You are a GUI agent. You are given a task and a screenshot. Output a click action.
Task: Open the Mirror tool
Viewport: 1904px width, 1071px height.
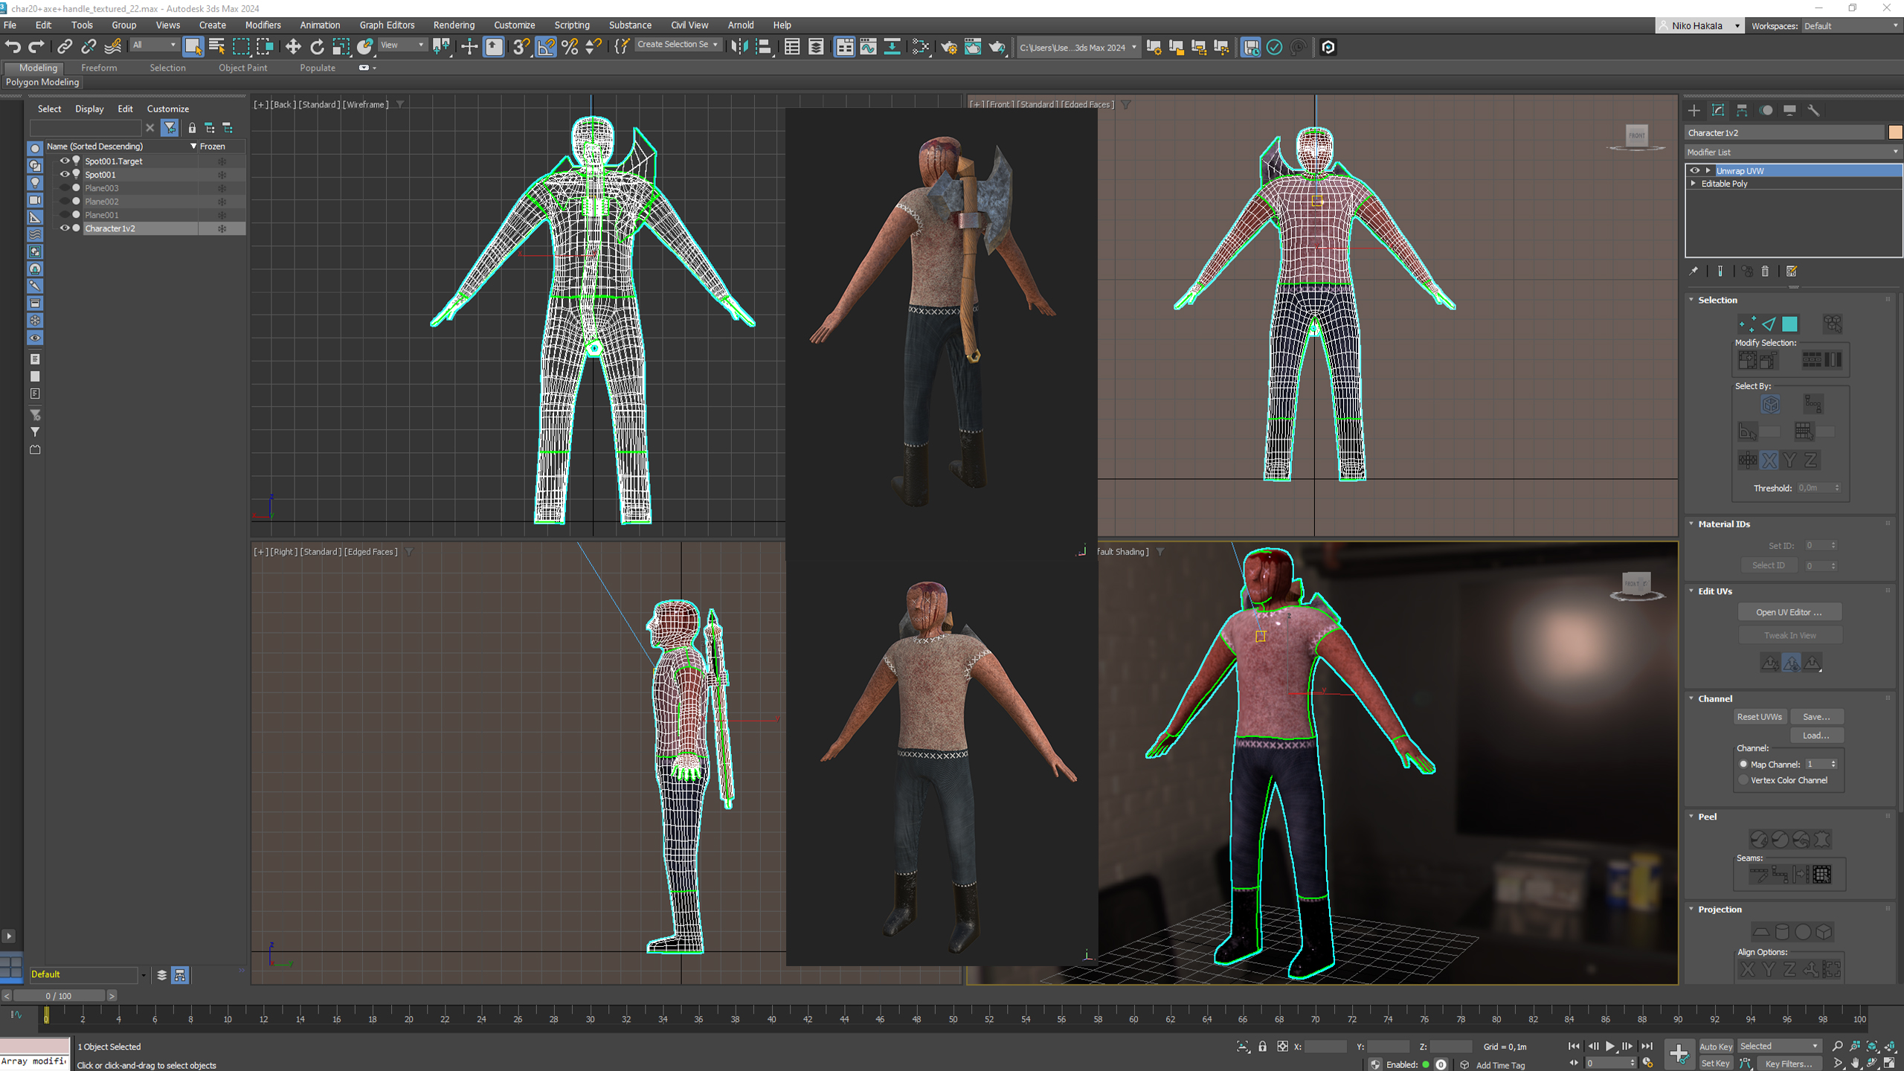tap(739, 47)
